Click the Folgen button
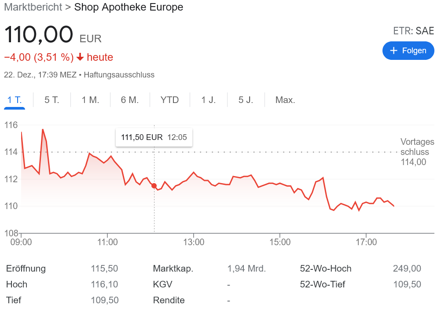Screen dimensions: 441x309 pyautogui.click(x=408, y=51)
